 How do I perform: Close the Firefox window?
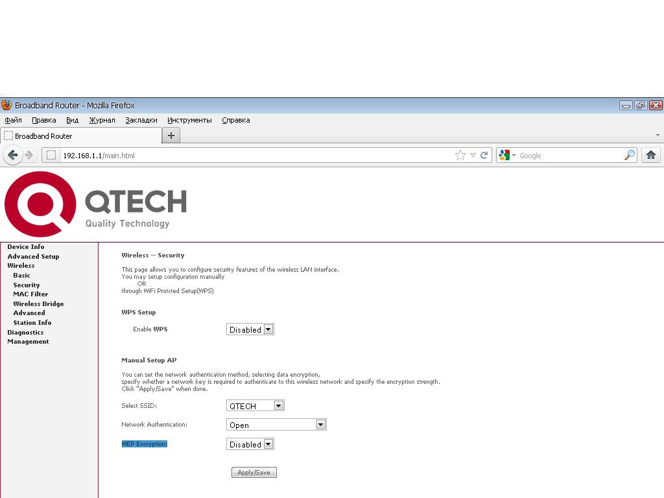tap(656, 106)
